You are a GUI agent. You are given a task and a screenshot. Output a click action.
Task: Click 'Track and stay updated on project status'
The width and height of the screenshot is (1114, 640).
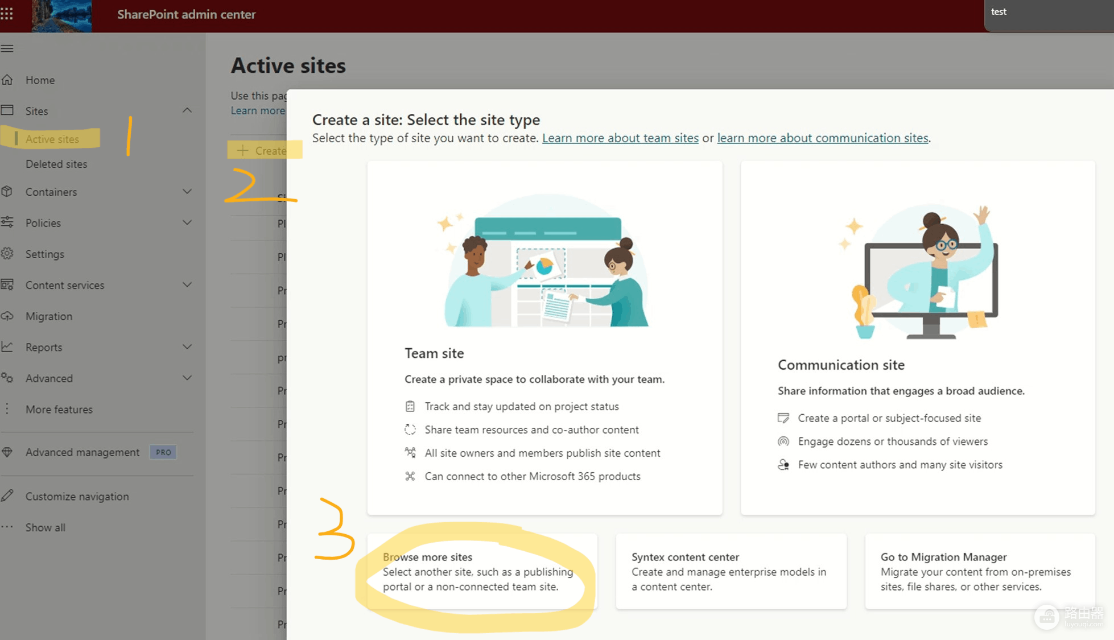(x=522, y=406)
